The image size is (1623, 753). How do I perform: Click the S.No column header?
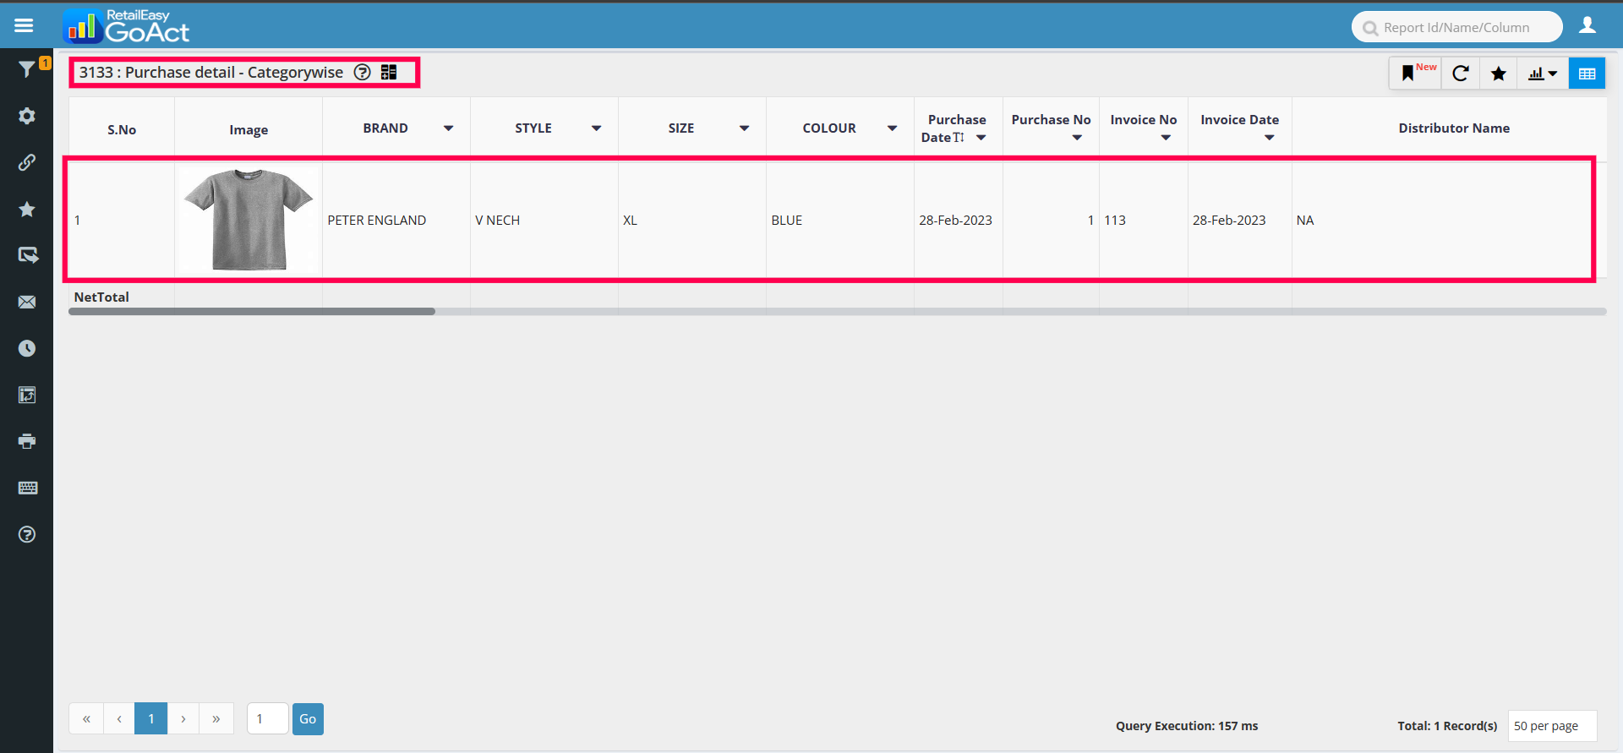point(122,129)
